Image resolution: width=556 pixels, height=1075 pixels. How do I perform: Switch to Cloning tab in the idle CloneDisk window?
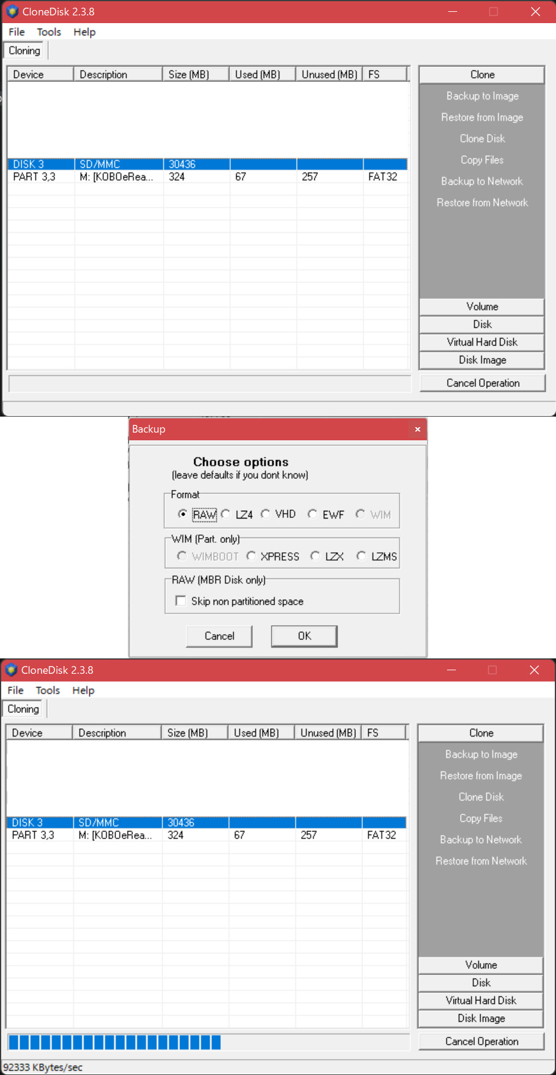[24, 50]
